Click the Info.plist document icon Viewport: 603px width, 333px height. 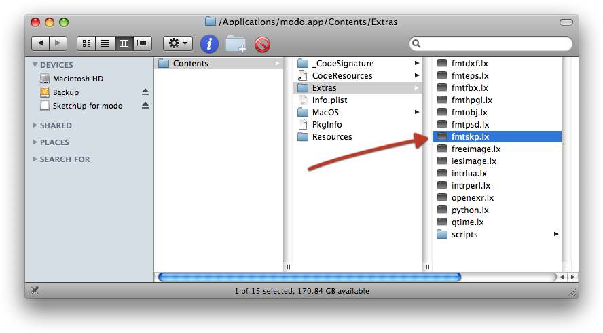click(303, 100)
